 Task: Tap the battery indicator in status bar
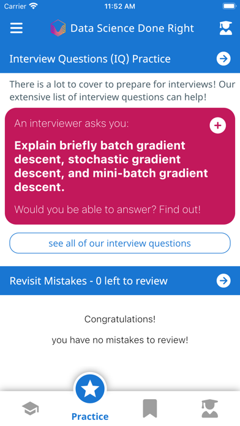point(230,6)
